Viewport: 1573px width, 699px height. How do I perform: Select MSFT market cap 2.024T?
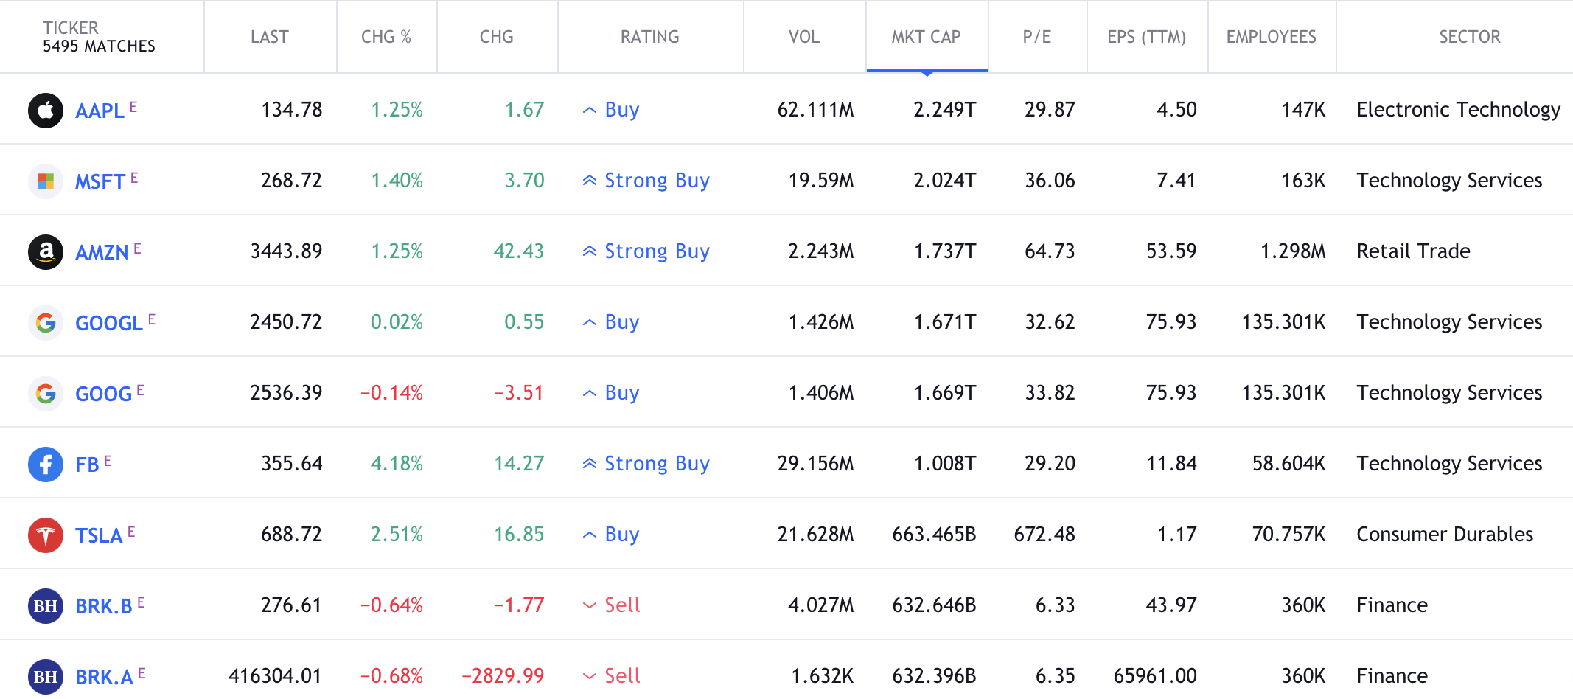click(945, 181)
